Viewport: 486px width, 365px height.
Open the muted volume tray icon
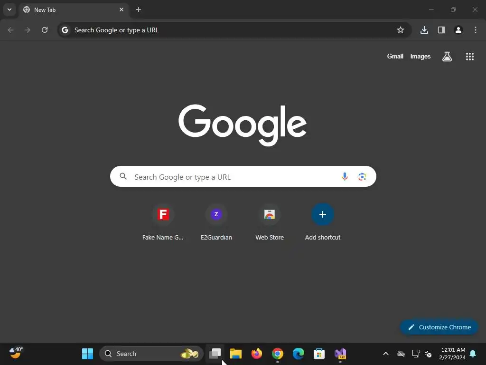[x=428, y=354]
